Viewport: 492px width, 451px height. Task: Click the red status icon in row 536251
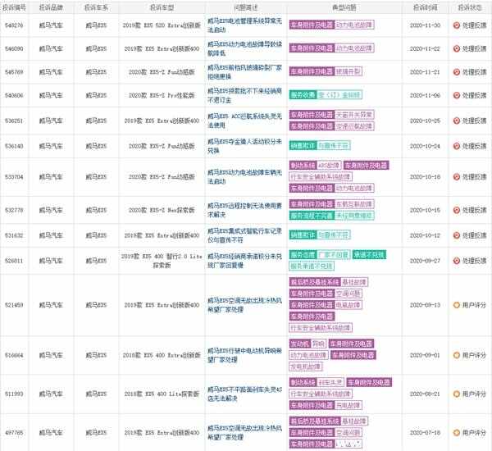(457, 121)
